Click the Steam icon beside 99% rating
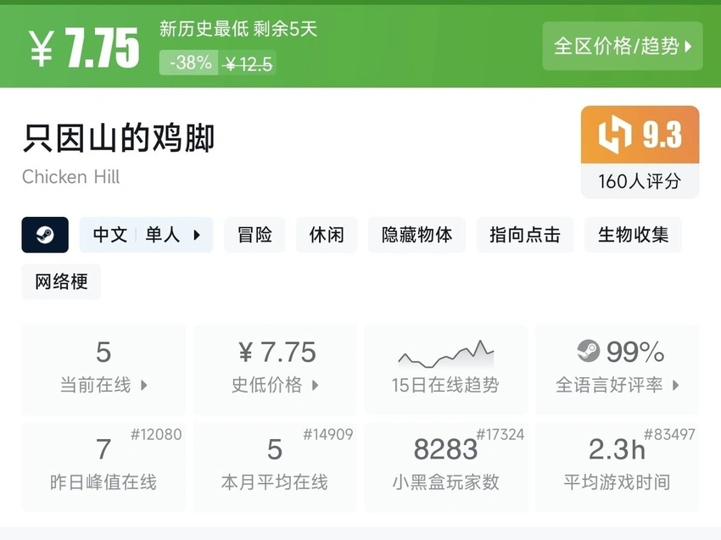Screen dimensions: 721x540 [x=588, y=351]
